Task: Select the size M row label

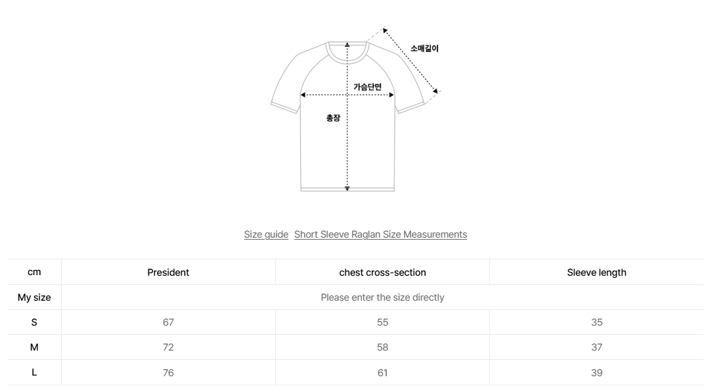Action: click(x=34, y=347)
